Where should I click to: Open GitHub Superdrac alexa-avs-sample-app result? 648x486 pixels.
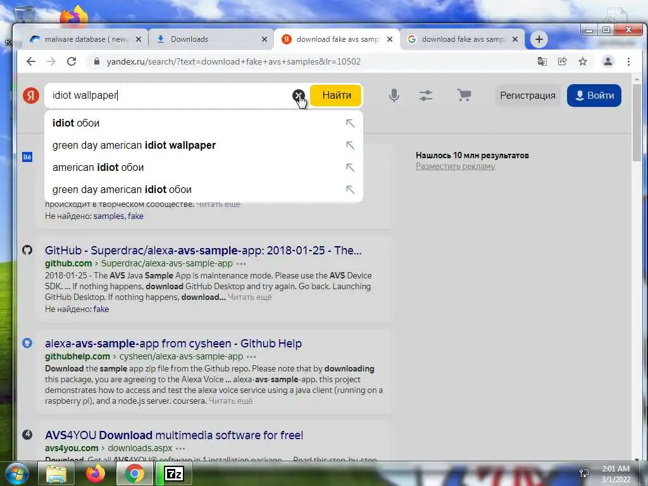[x=203, y=251]
